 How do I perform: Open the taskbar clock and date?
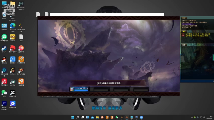(210, 117)
